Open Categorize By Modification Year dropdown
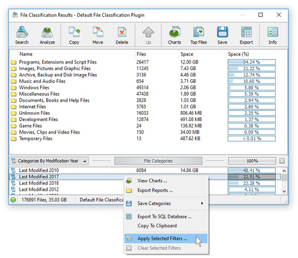 pos(49,161)
